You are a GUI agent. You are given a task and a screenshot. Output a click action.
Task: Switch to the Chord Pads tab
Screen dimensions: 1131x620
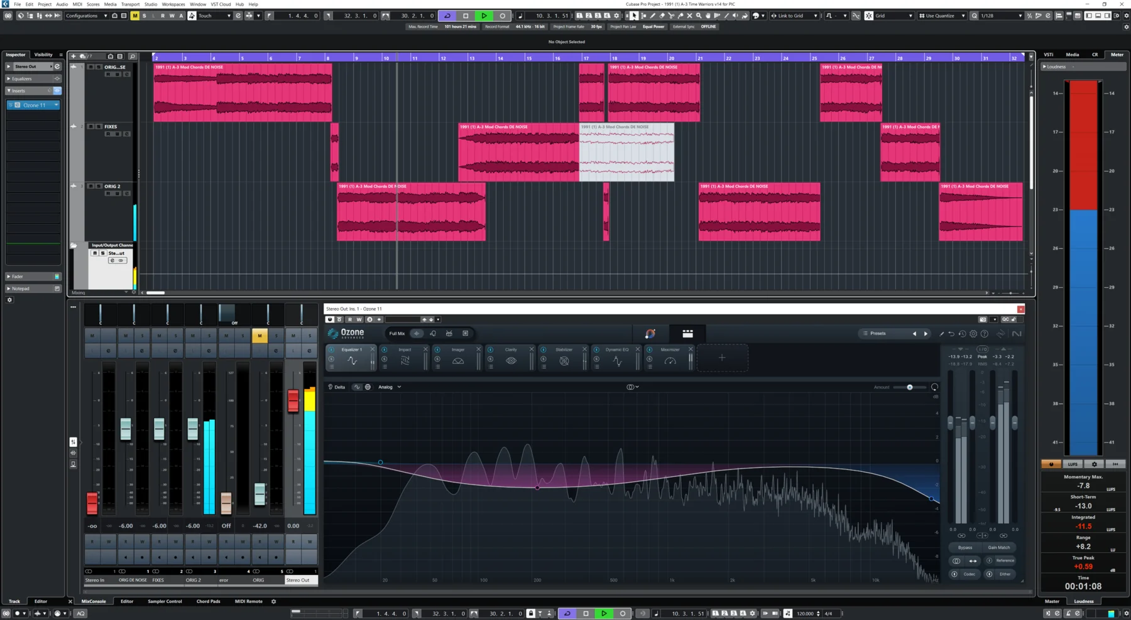pos(208,601)
